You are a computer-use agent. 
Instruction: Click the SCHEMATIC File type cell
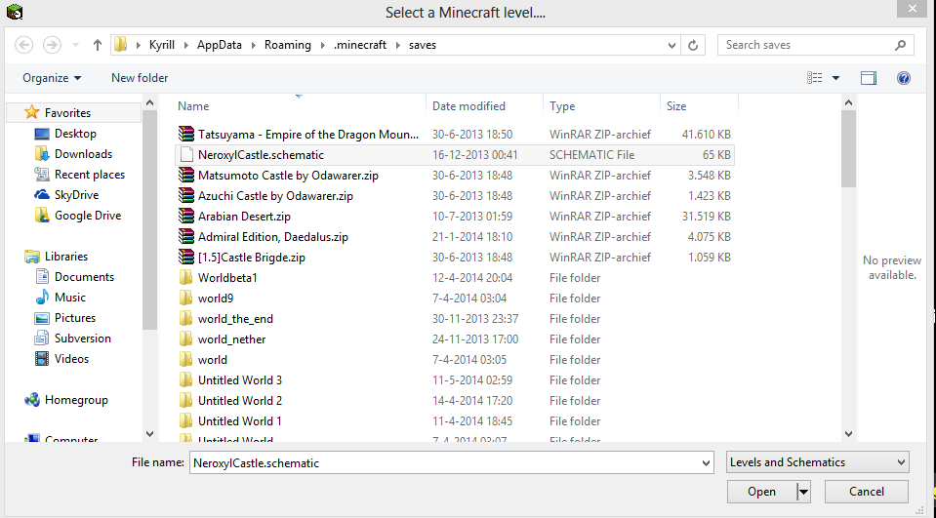(x=591, y=155)
